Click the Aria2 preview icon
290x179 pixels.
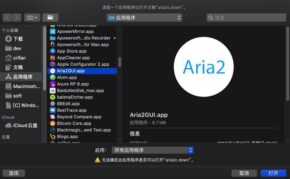[204, 67]
